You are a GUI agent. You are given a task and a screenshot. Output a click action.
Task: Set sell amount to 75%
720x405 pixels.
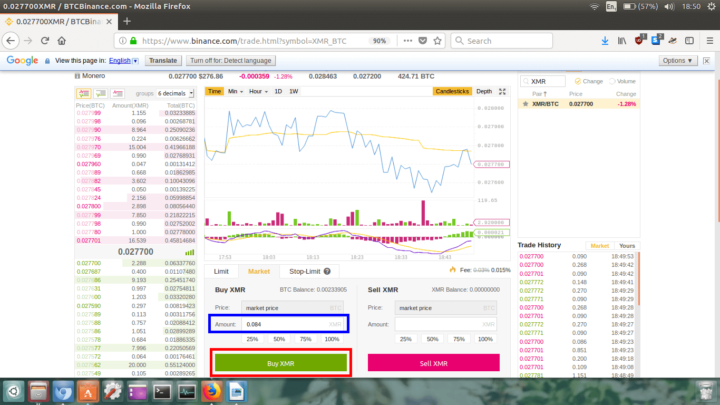459,339
